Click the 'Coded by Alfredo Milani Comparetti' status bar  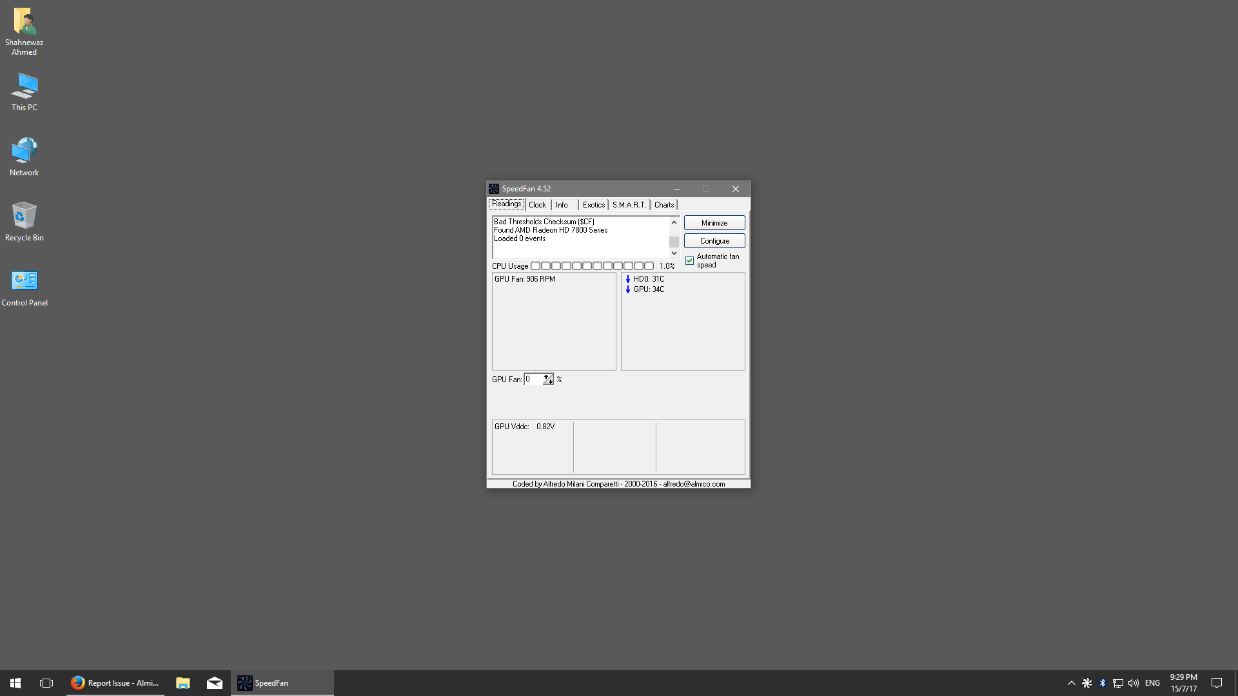[618, 484]
